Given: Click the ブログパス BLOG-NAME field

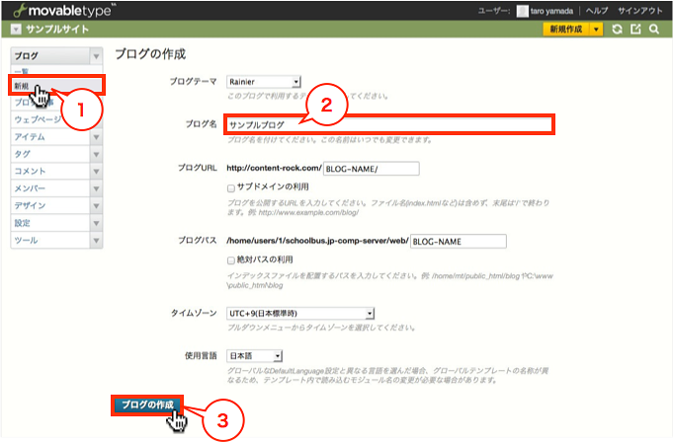Looking at the screenshot, I should click(459, 241).
